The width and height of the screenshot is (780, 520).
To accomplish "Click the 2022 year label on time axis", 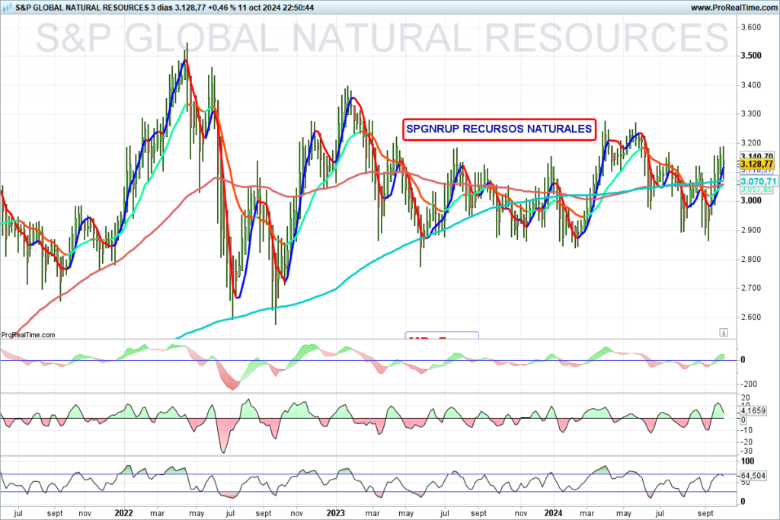I will tap(123, 513).
